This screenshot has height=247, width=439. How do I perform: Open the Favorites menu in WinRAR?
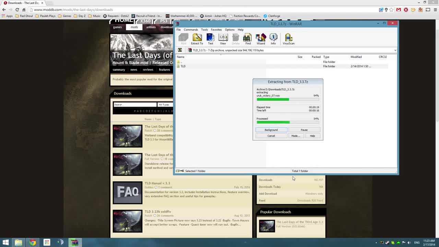pyautogui.click(x=216, y=30)
